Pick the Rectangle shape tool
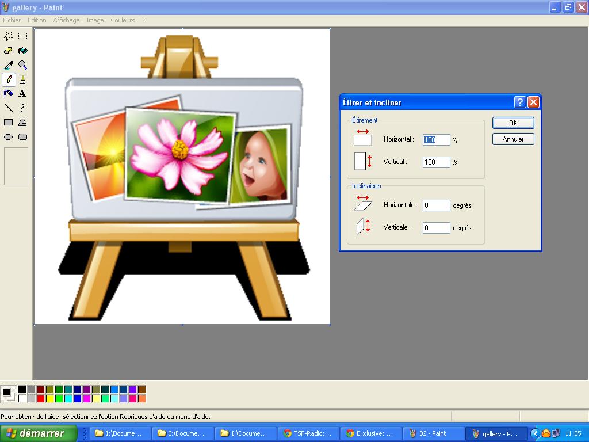Viewport: 589px width, 442px height. click(x=9, y=122)
